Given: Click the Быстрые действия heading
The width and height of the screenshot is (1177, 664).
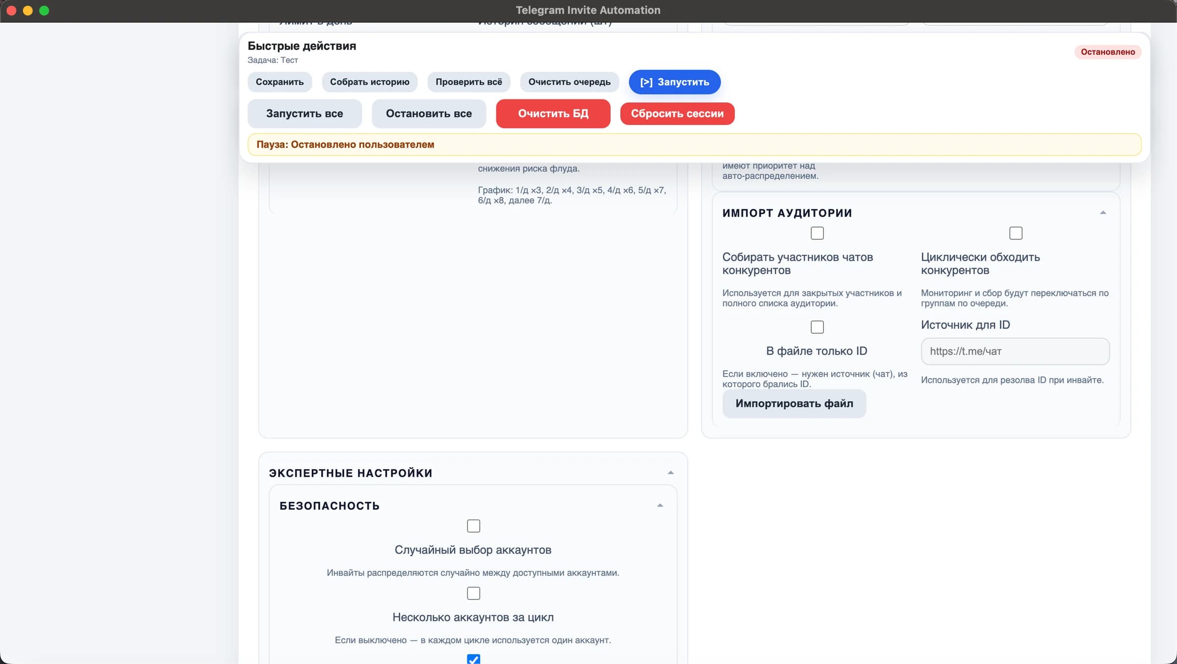Looking at the screenshot, I should (x=302, y=46).
